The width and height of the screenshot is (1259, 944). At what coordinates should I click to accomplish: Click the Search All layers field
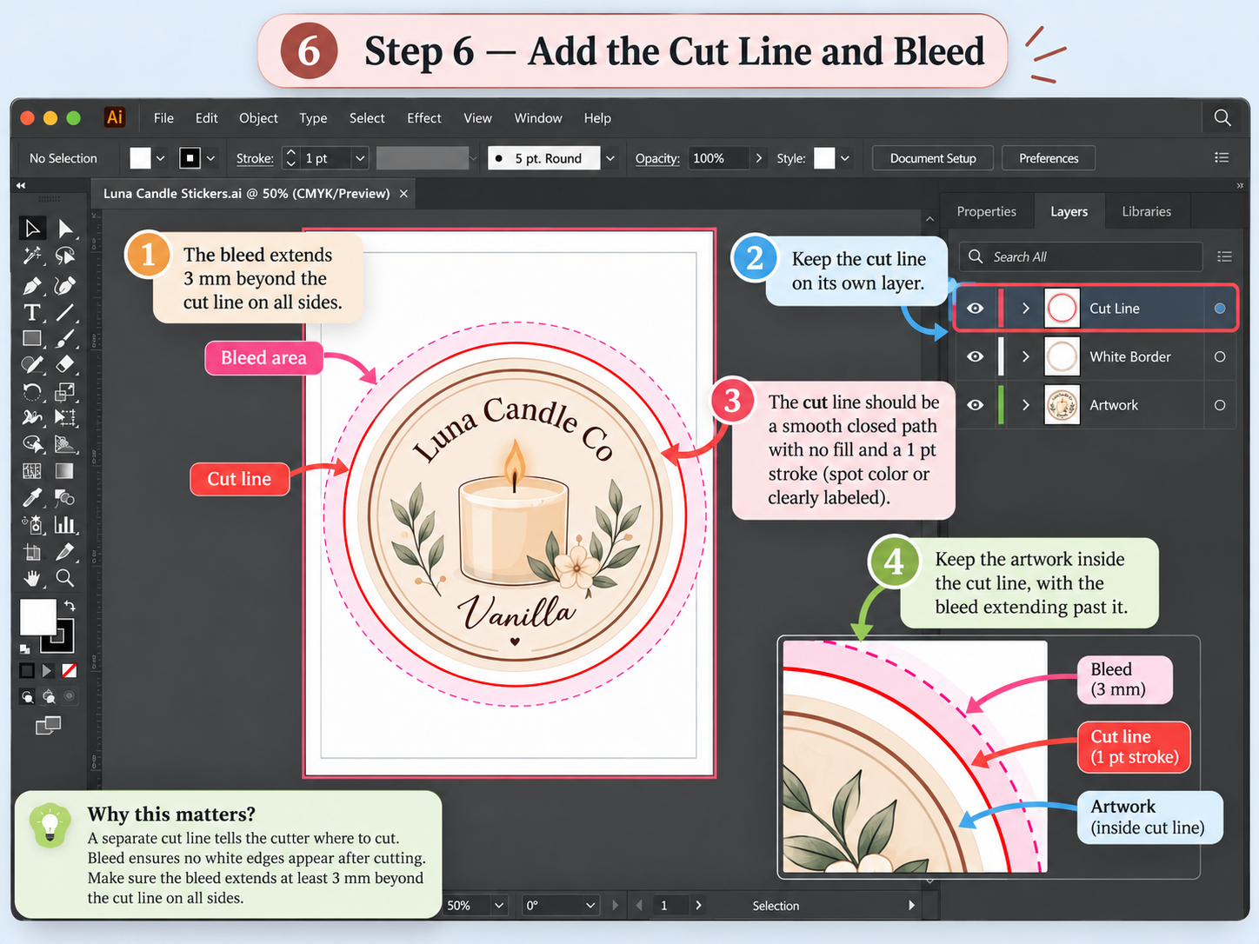pyautogui.click(x=1081, y=256)
